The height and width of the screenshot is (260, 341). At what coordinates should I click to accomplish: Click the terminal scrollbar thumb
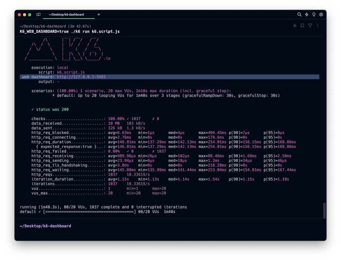coord(325,211)
